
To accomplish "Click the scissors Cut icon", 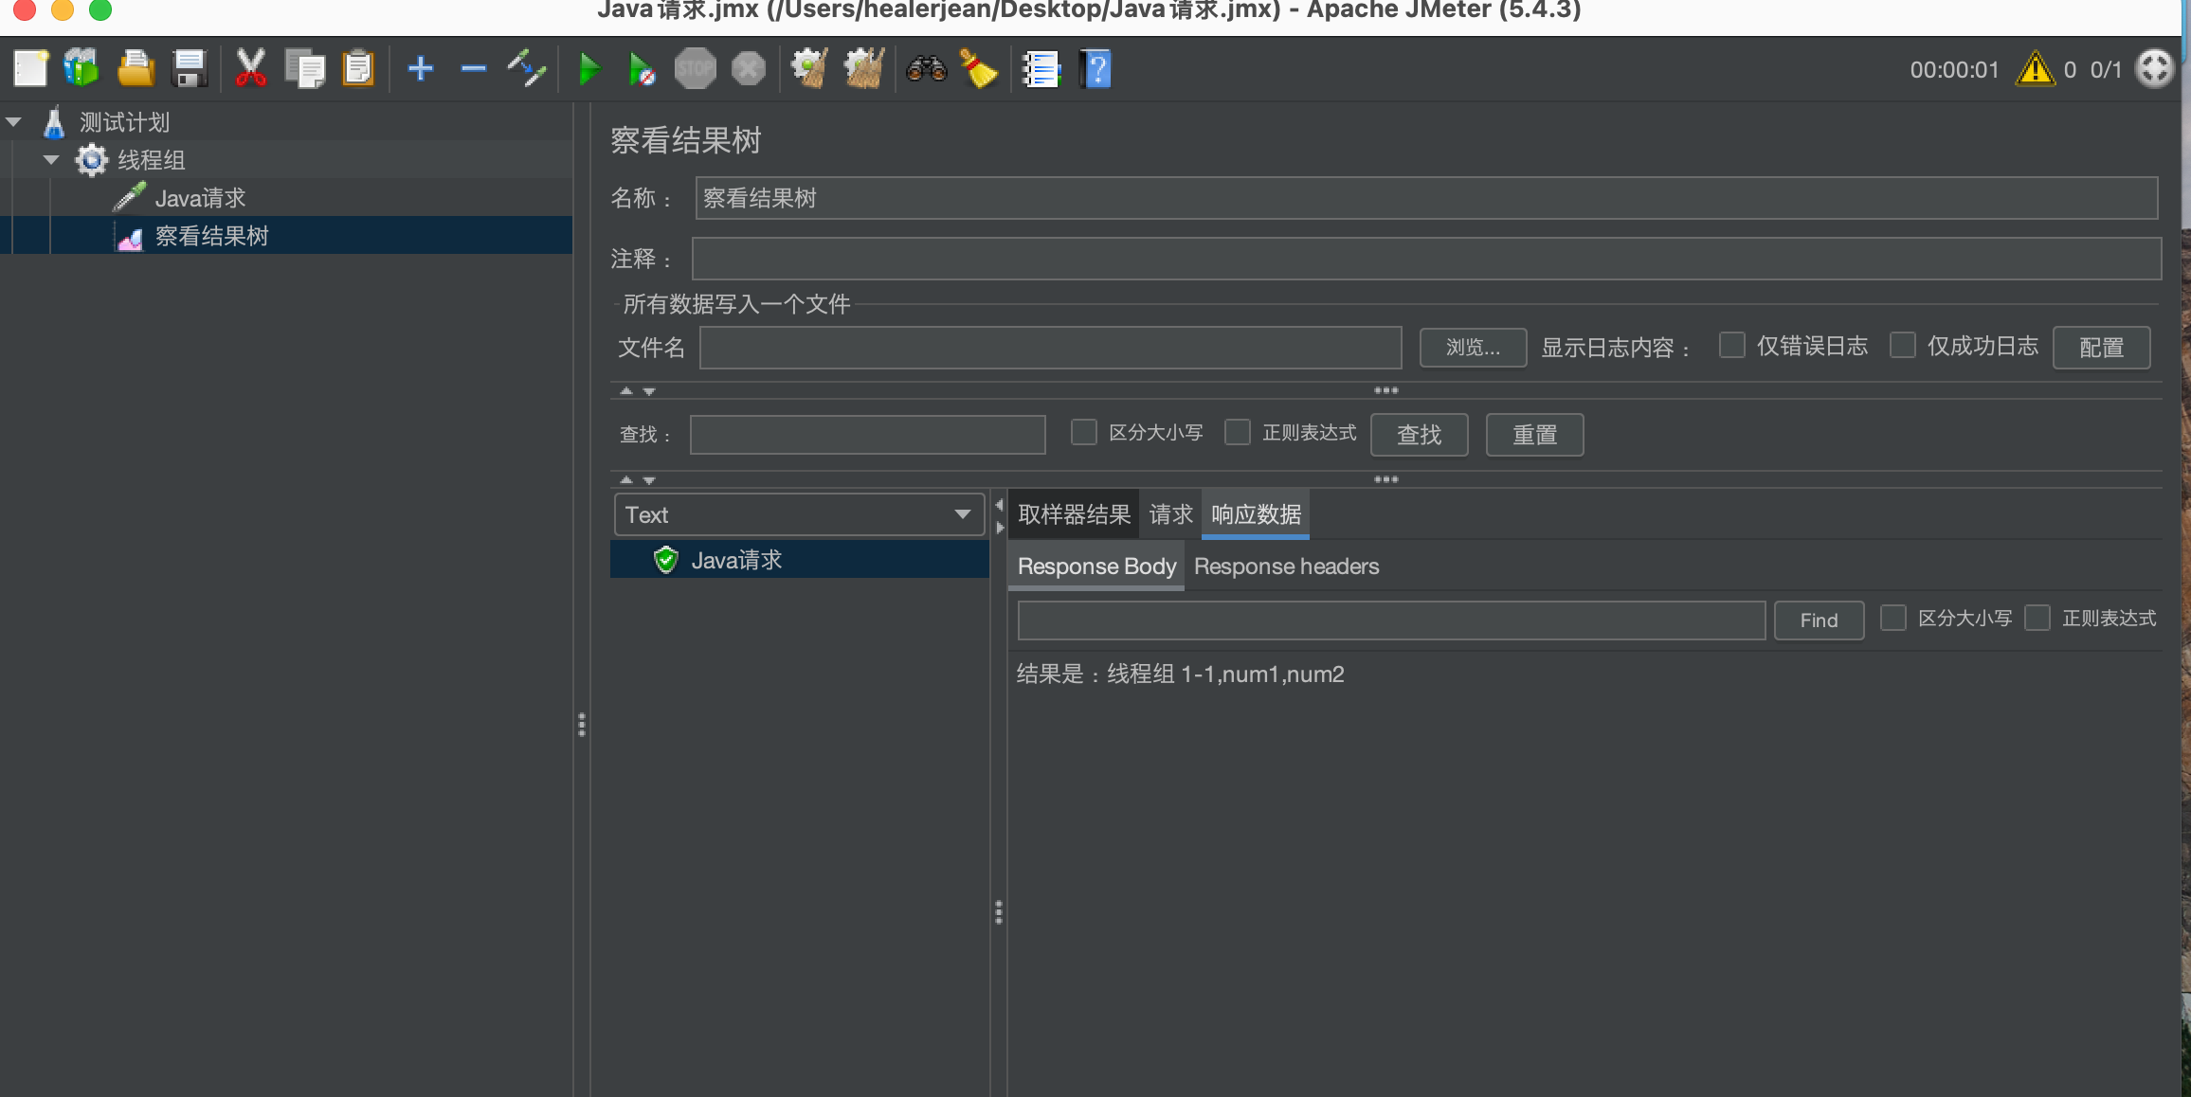I will coord(250,69).
